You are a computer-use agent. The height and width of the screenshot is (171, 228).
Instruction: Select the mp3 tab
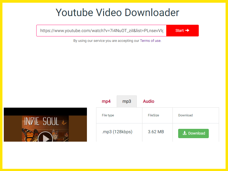[127, 101]
